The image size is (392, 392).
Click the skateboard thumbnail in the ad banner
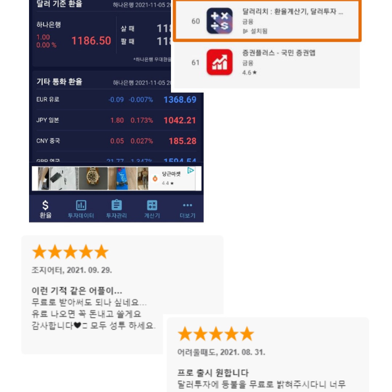(x=123, y=179)
